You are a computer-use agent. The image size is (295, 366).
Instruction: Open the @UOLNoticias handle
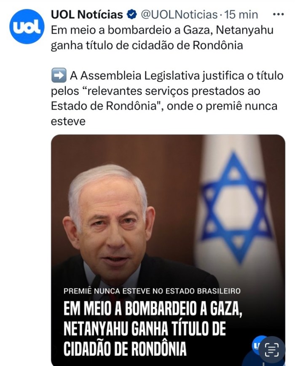(x=179, y=15)
